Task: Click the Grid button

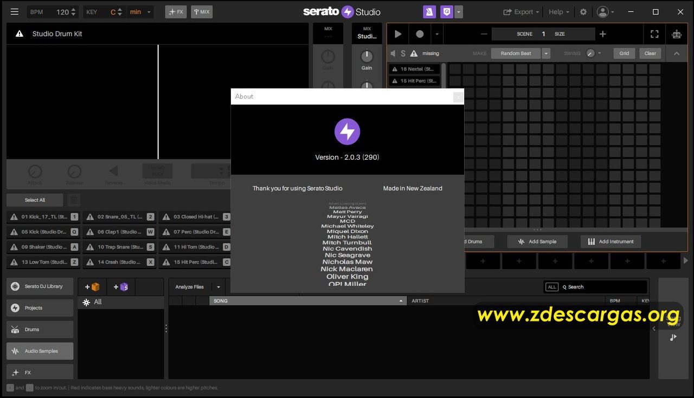Action: [624, 53]
